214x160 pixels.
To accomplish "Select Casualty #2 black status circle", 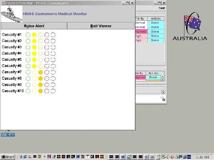I will (x=53, y=41).
